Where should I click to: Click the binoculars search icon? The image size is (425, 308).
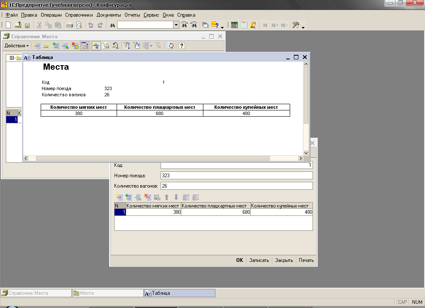tap(112, 25)
